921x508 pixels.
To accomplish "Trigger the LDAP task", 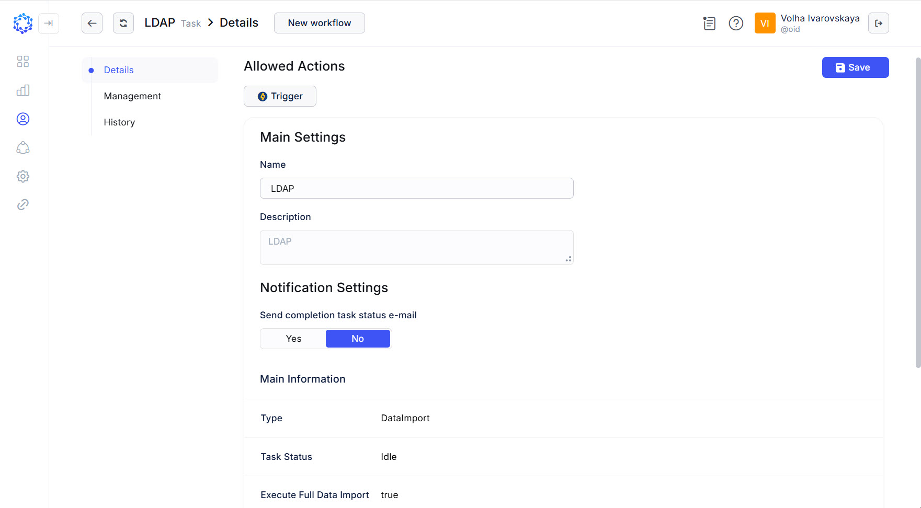I will [x=280, y=96].
